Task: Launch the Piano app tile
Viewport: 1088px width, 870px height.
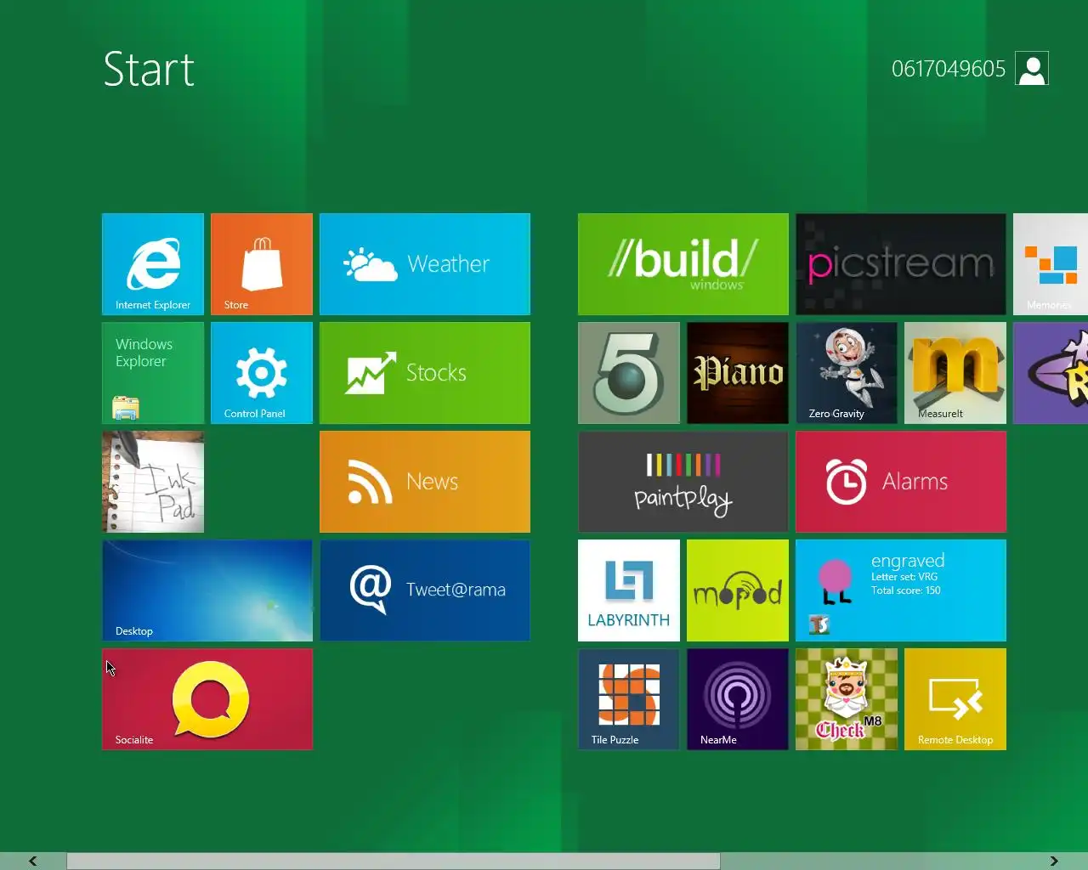Action: pyautogui.click(x=738, y=373)
